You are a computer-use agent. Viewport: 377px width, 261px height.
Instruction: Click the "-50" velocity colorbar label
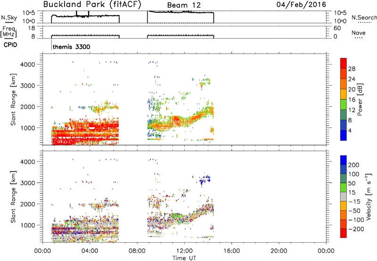354,211
